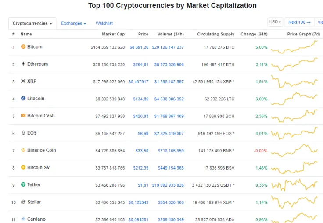Viewport: 323px width, 223px height.
Task: Click the Stellar logo icon
Action: click(x=23, y=202)
